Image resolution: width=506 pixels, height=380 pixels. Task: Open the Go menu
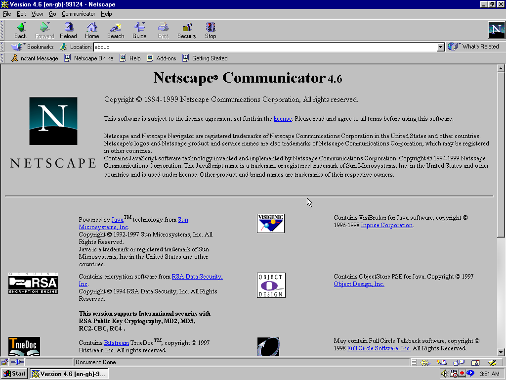pyautogui.click(x=52, y=14)
